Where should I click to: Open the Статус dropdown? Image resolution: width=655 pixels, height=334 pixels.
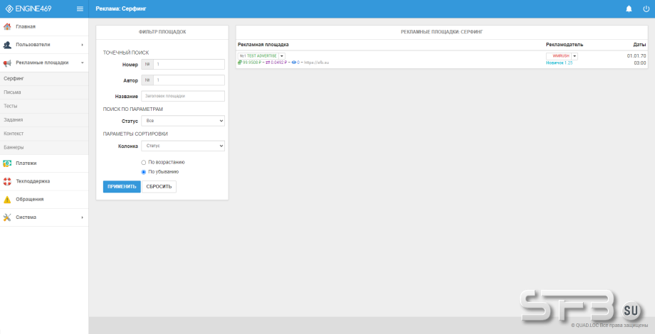(x=182, y=122)
